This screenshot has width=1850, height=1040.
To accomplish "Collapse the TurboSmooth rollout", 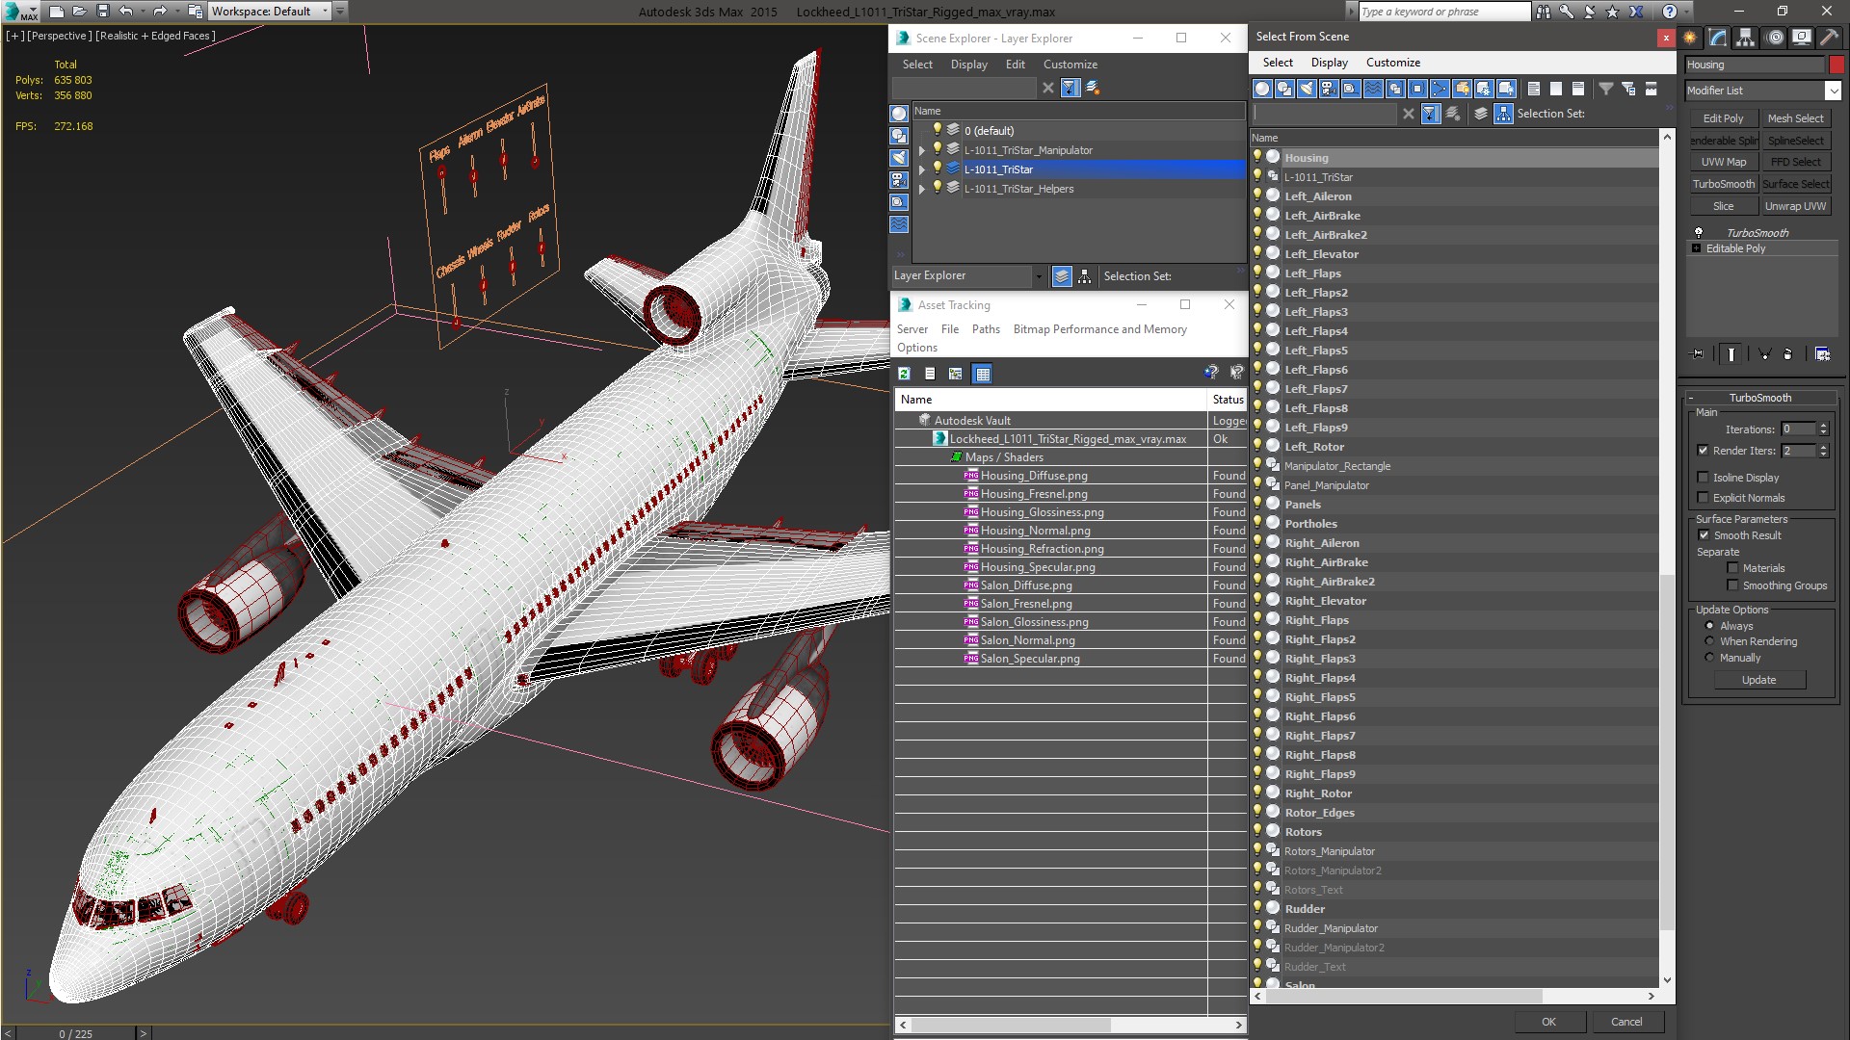I will click(1759, 398).
